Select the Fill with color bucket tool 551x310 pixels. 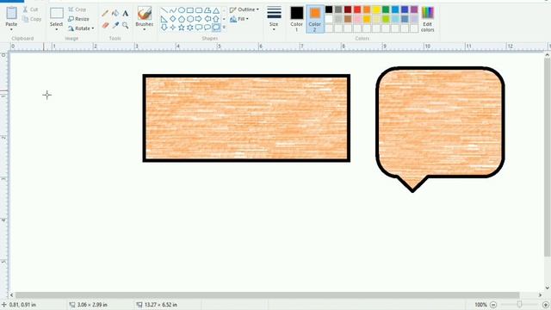click(115, 14)
